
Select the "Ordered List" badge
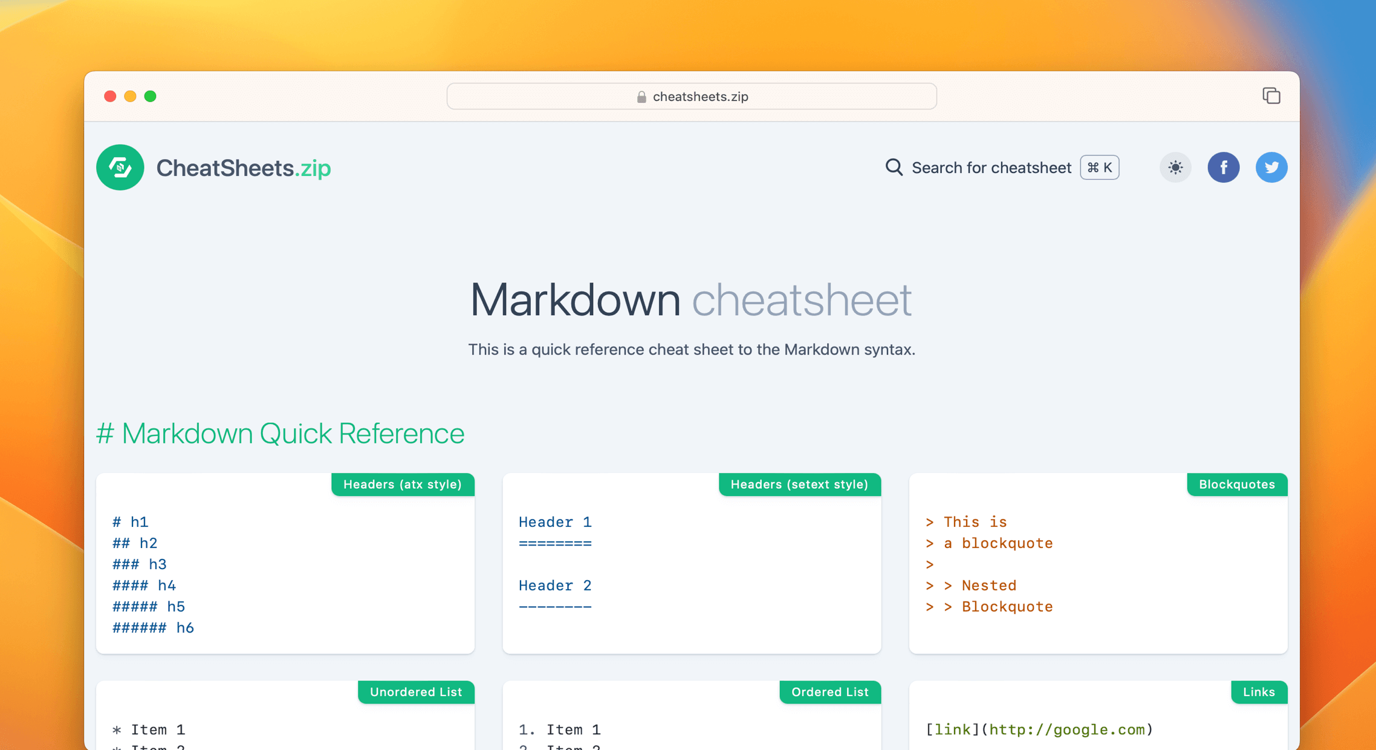[x=829, y=693]
